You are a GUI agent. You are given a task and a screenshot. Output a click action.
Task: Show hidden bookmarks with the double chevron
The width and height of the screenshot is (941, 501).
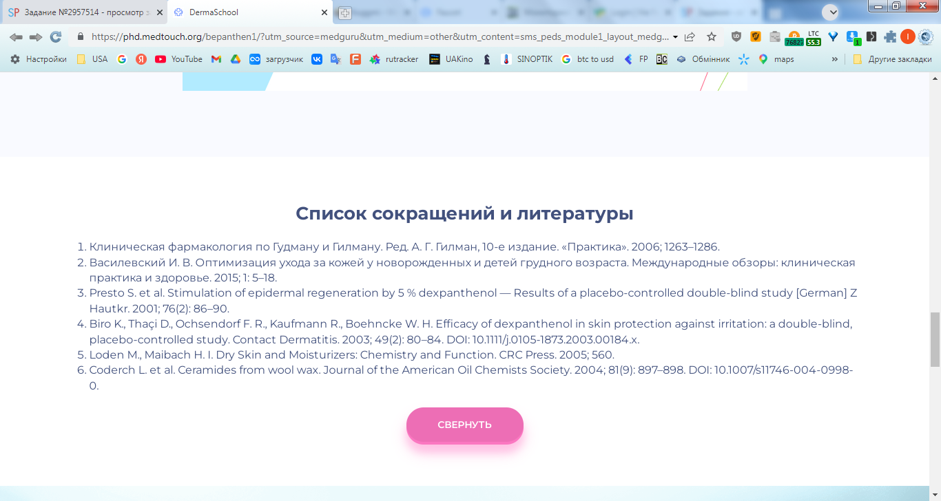(x=835, y=59)
